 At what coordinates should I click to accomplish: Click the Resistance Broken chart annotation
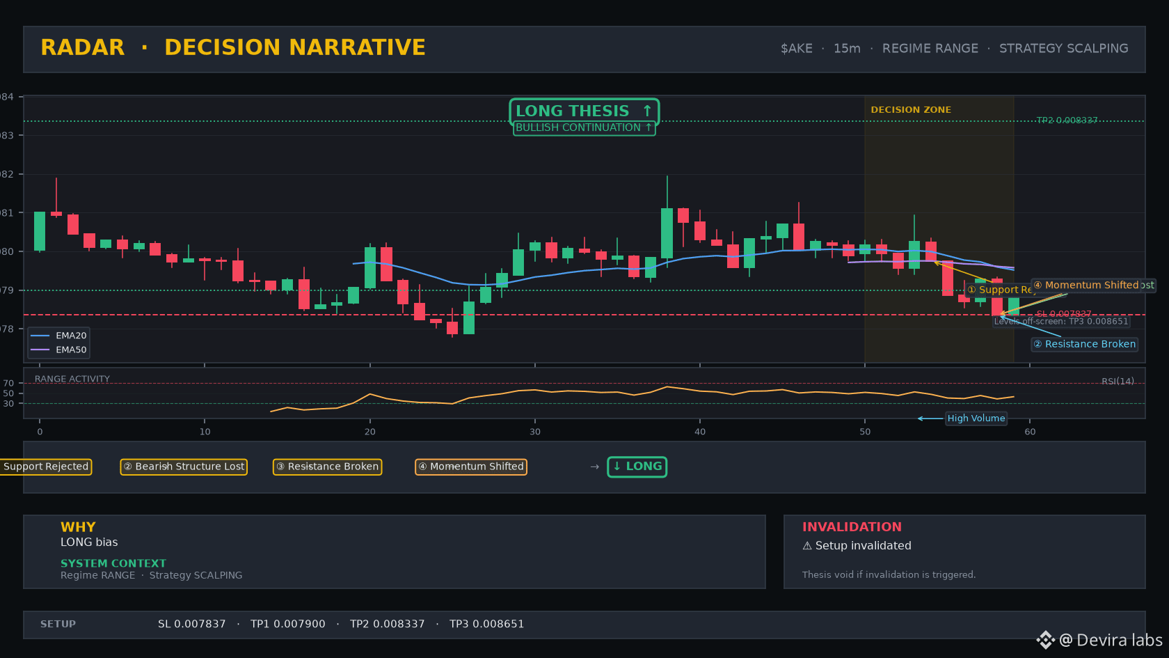click(1085, 344)
